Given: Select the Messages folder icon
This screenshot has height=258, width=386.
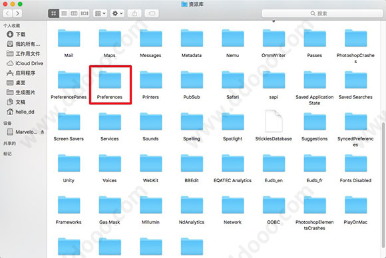Looking at the screenshot, I should pyautogui.click(x=151, y=38).
